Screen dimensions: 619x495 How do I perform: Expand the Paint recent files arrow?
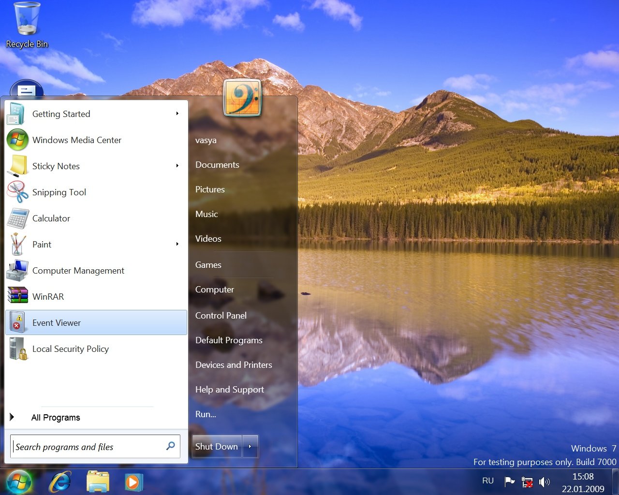pos(177,244)
